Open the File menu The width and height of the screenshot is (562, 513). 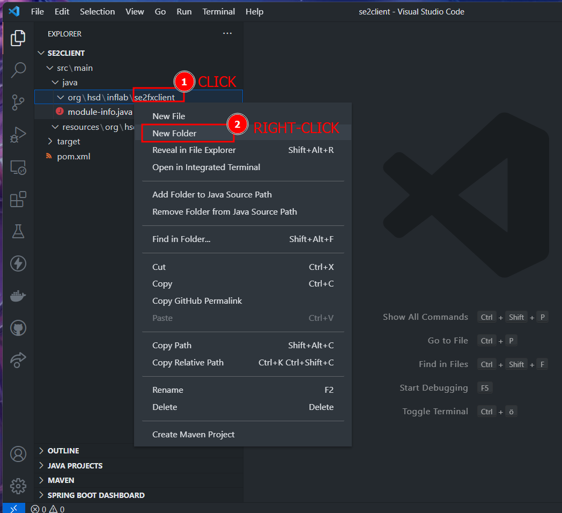click(38, 11)
